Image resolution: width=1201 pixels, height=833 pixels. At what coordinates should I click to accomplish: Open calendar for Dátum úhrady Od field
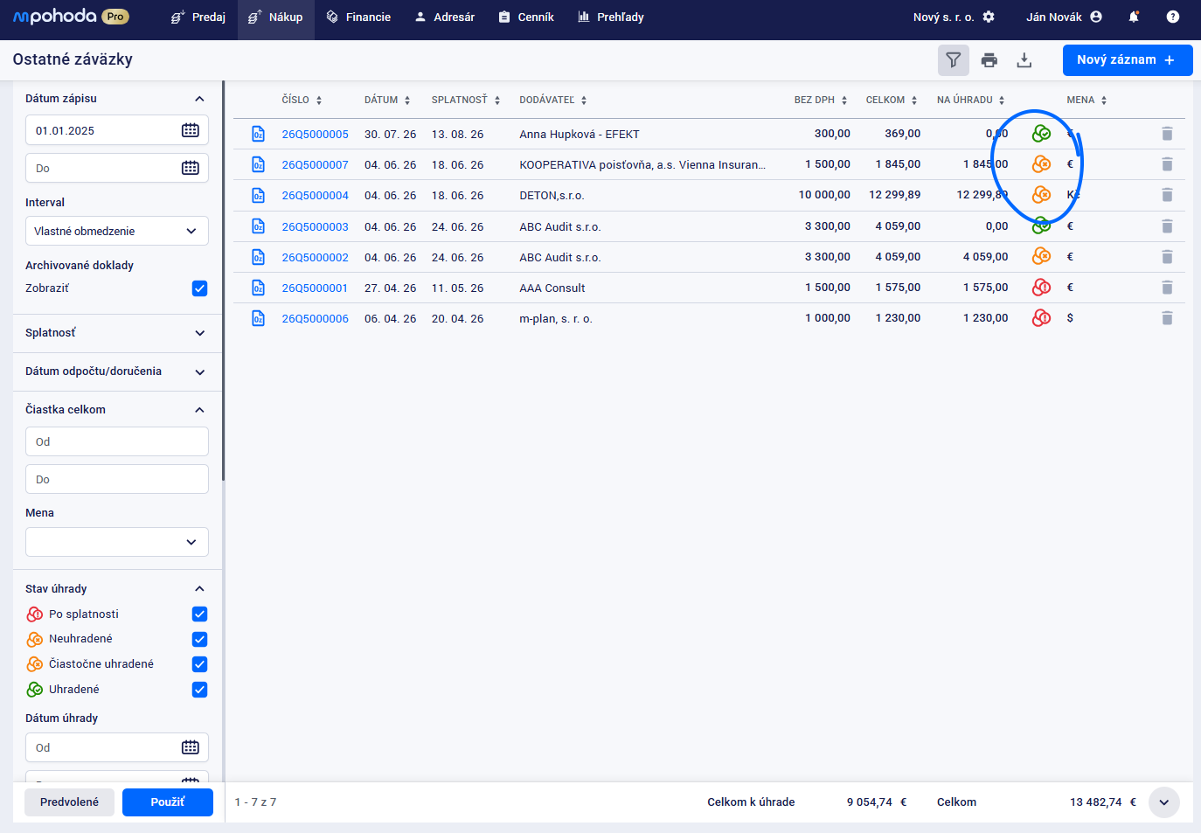tap(190, 747)
